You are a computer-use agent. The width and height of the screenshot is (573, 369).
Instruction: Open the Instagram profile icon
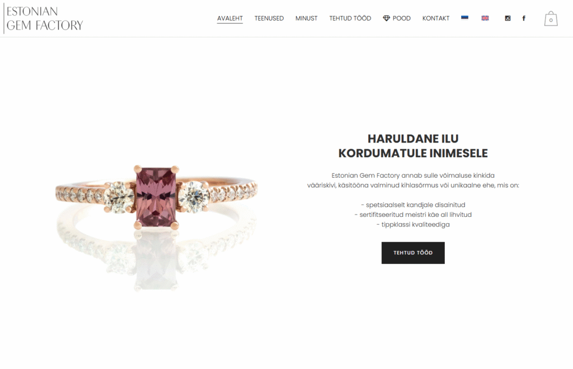(x=508, y=18)
